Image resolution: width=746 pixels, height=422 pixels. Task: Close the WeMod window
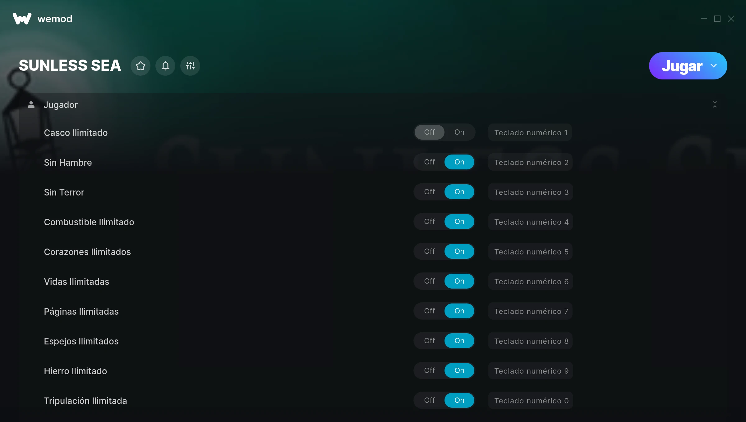pyautogui.click(x=731, y=19)
